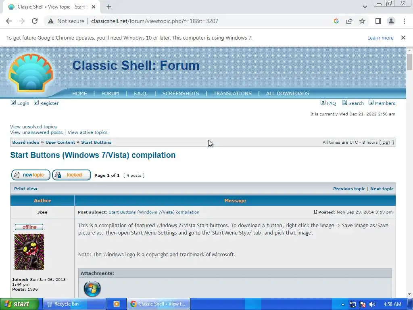This screenshot has width=413, height=310.
Task: Click the Action Center flag tray icon
Action: tap(363, 304)
